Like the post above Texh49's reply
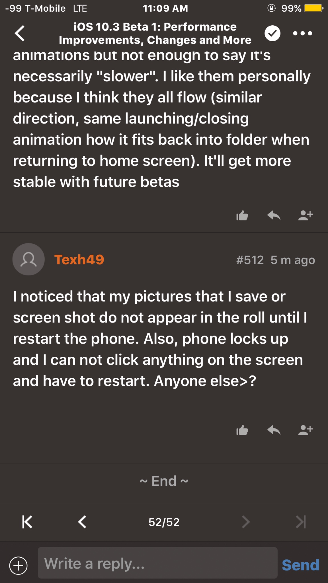 tap(242, 216)
